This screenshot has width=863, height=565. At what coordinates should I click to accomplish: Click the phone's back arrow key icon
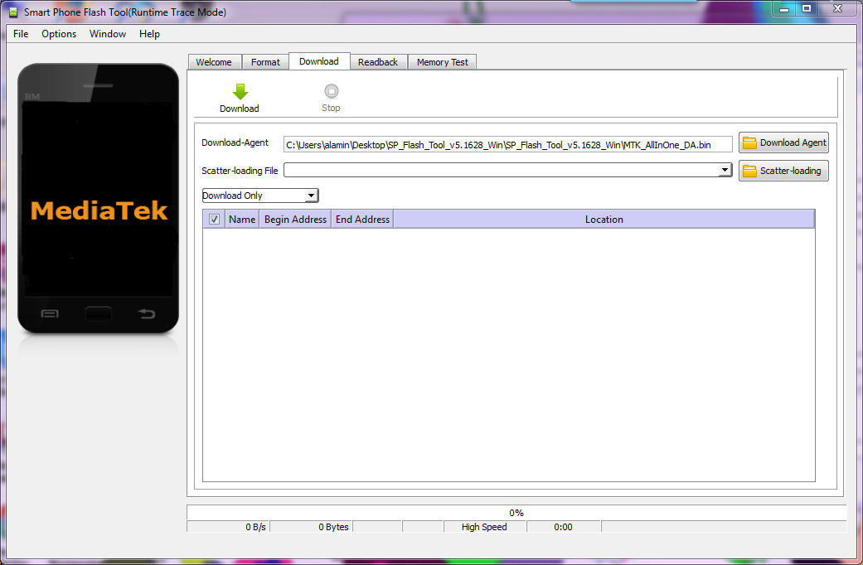[x=147, y=314]
